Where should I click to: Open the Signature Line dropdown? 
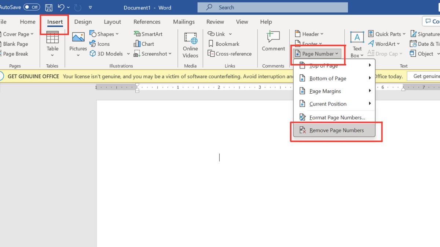pyautogui.click(x=425, y=34)
